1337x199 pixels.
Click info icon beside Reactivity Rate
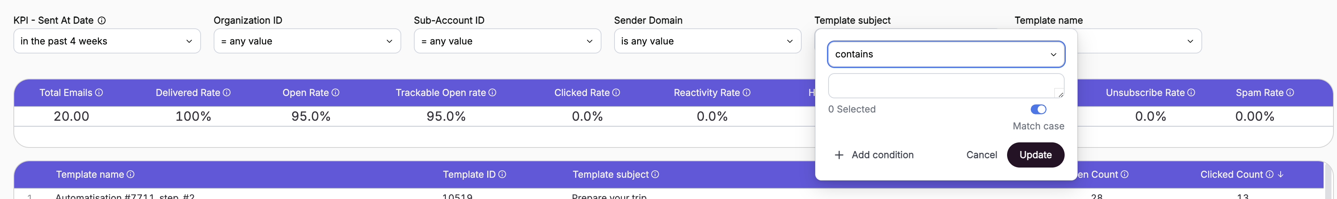[747, 92]
